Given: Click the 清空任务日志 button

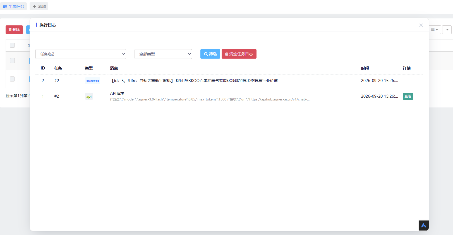Looking at the screenshot, I should point(239,54).
